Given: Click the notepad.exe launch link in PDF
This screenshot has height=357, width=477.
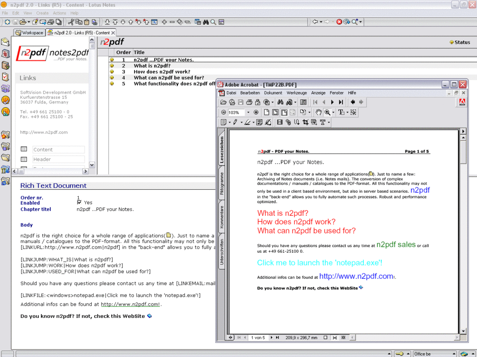Looking at the screenshot, I should (320, 263).
